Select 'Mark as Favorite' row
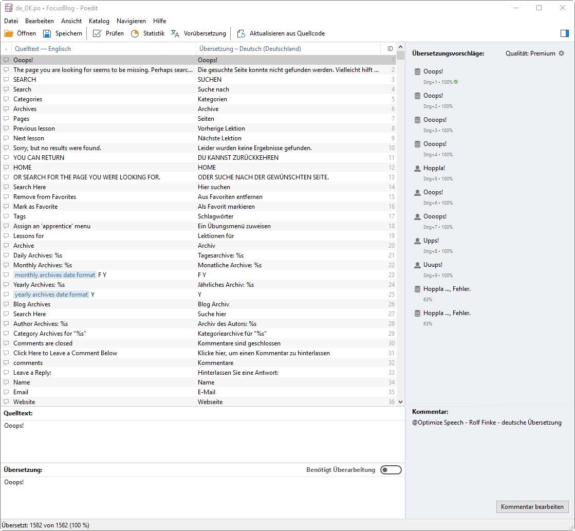 point(198,207)
